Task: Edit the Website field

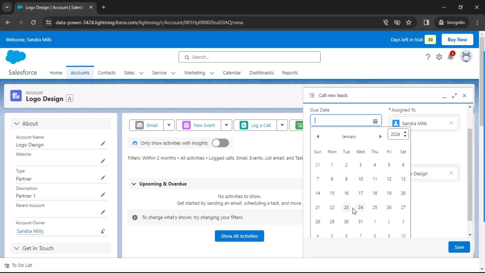Action: click(x=103, y=161)
